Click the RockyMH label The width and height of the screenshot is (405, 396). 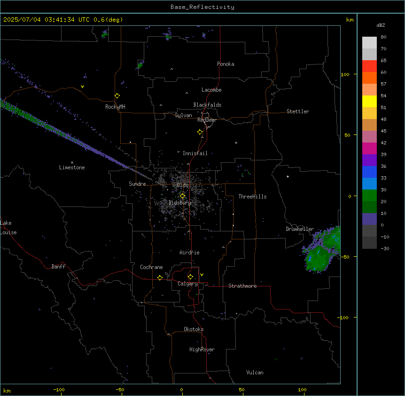[x=115, y=107]
